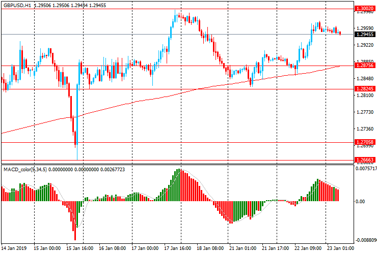Click the 22 Jan 09:00 time label

point(308,248)
